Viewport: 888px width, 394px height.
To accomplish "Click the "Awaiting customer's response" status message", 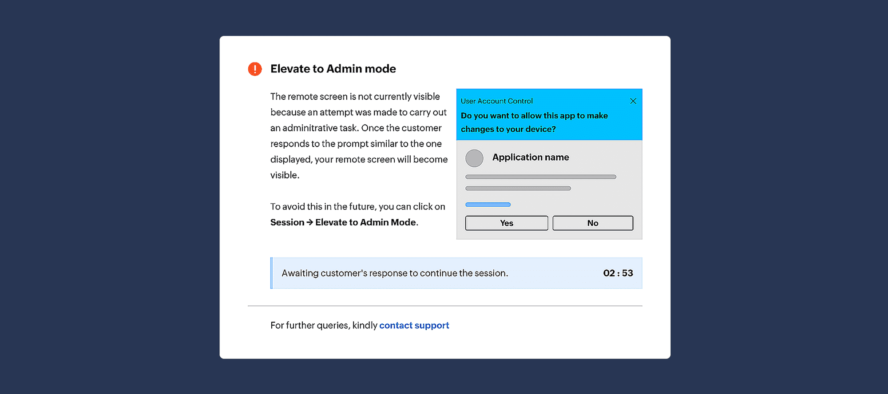I will 395,273.
